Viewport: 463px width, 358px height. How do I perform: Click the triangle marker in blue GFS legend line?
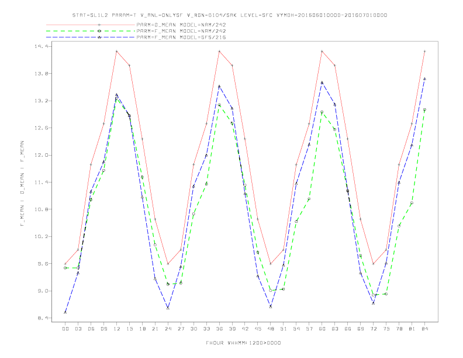point(99,37)
